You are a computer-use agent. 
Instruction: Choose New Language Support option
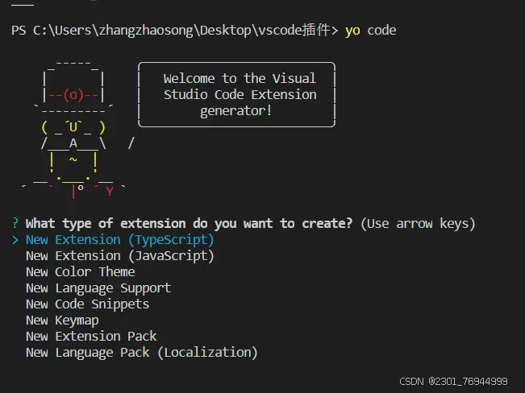(98, 288)
